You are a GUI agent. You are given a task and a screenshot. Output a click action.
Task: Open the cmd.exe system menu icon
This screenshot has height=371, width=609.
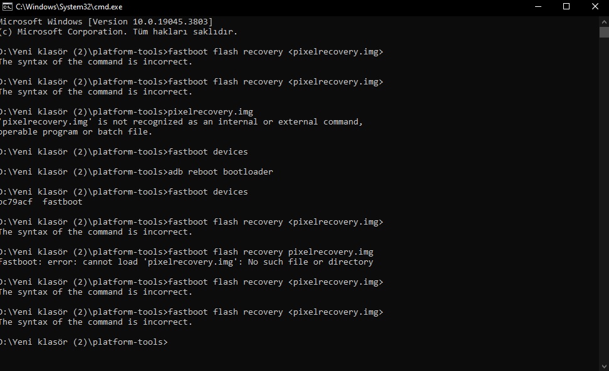[x=7, y=7]
